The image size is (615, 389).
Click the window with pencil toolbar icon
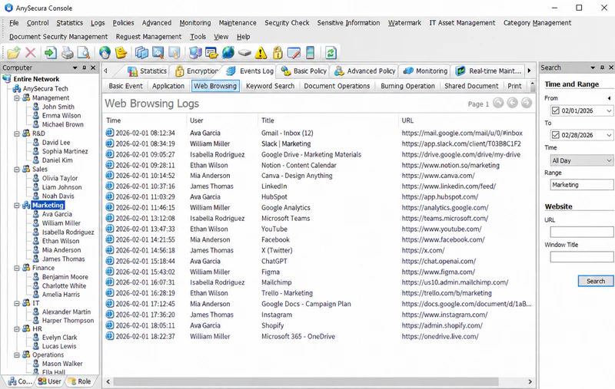[x=294, y=52]
